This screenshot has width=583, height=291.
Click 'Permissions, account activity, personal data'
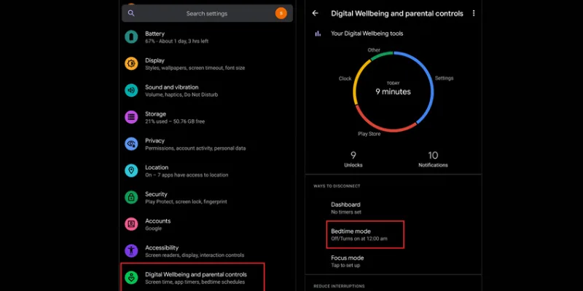(x=195, y=148)
